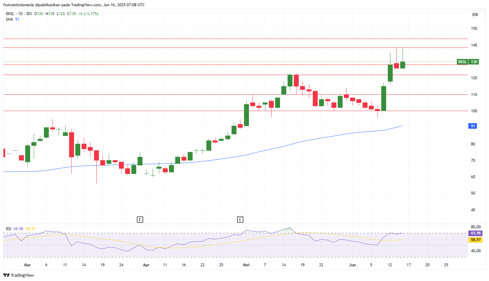Select the red horizontal line at 100
Screen dimensions: 489x281
(197, 111)
